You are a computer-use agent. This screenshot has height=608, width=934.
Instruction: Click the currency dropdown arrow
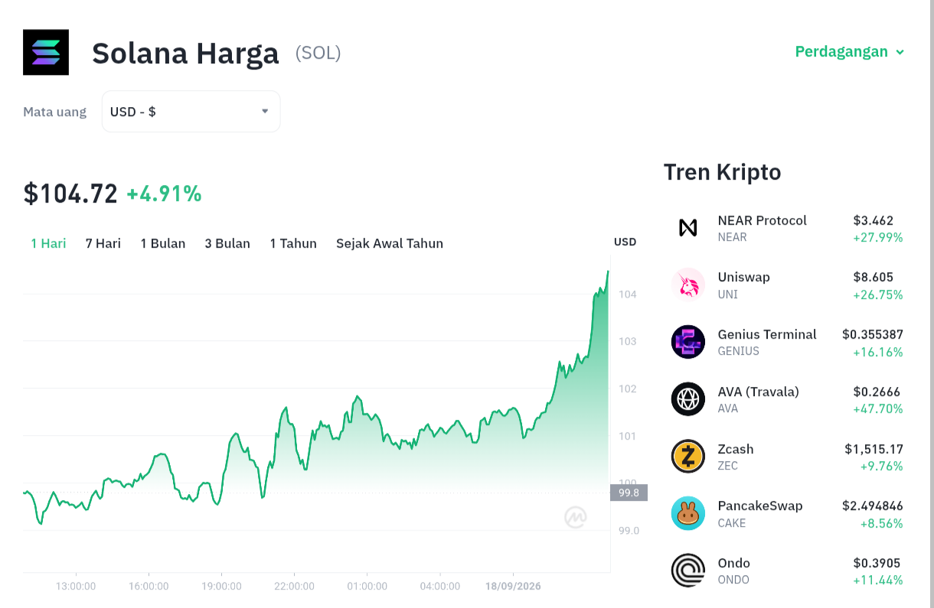point(265,111)
